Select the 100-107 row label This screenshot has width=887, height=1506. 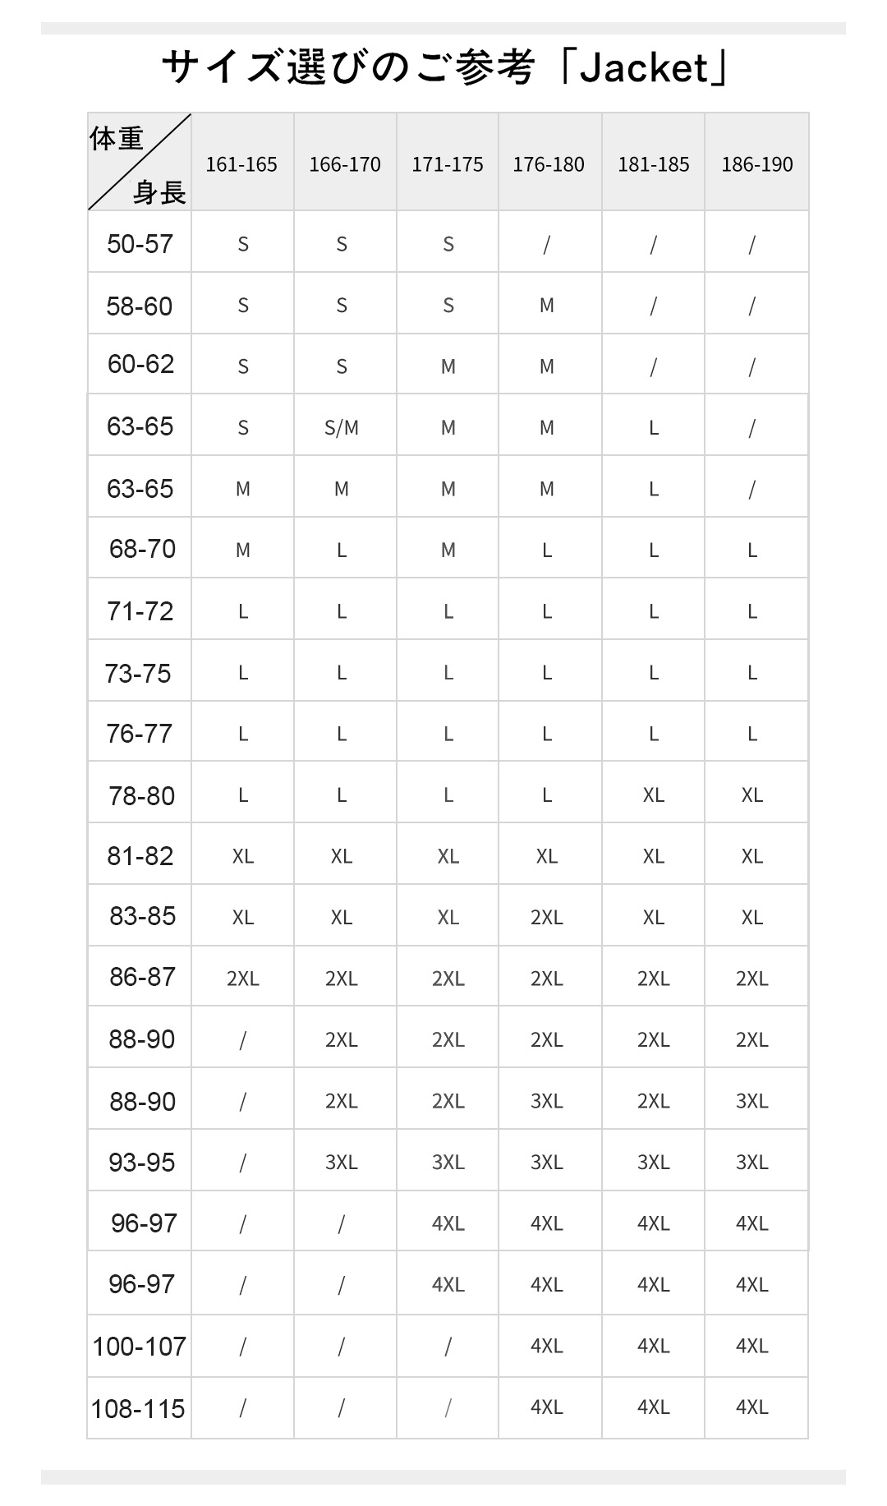(x=139, y=1347)
